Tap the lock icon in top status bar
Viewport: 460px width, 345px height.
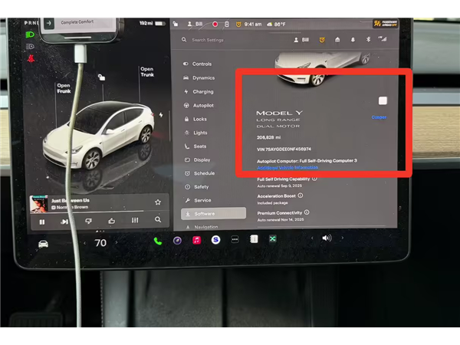coord(176,24)
